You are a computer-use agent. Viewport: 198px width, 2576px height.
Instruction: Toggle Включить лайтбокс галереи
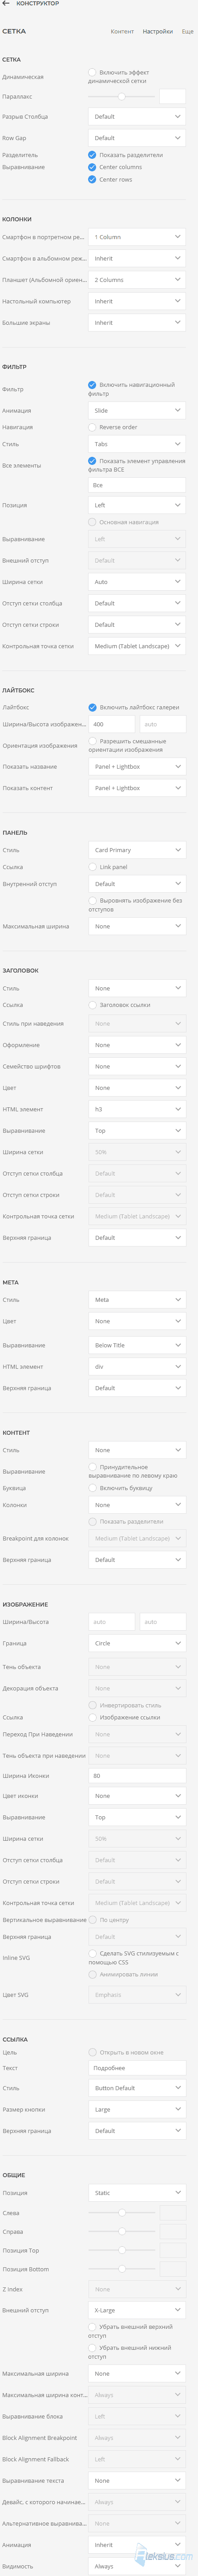point(93,707)
